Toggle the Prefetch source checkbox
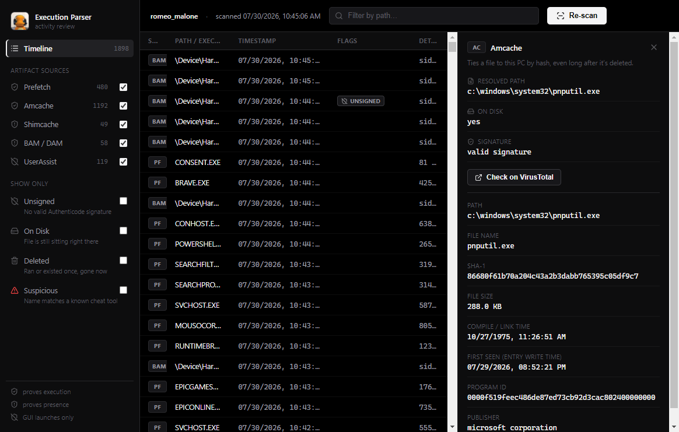The width and height of the screenshot is (679, 432). click(124, 87)
